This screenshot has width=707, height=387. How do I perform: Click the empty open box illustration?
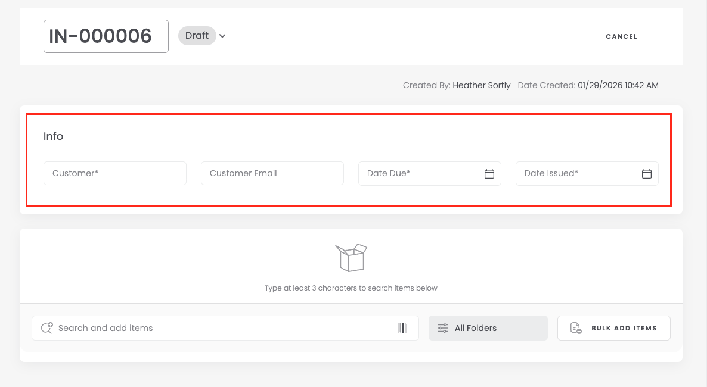351,258
